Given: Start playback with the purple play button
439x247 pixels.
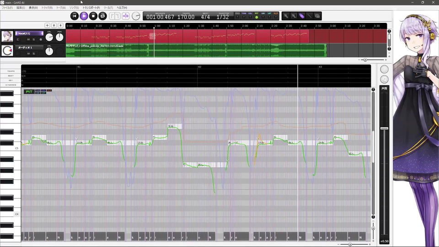Looking at the screenshot, I should pos(84,16).
